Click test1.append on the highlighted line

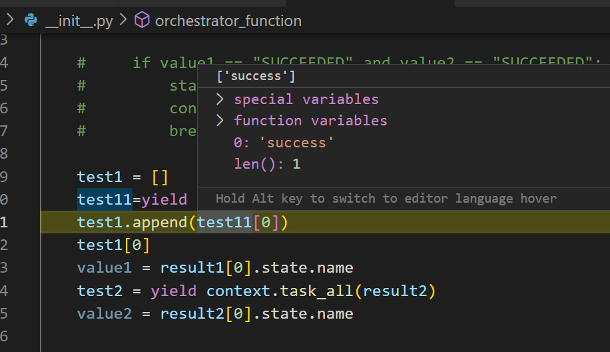click(133, 223)
